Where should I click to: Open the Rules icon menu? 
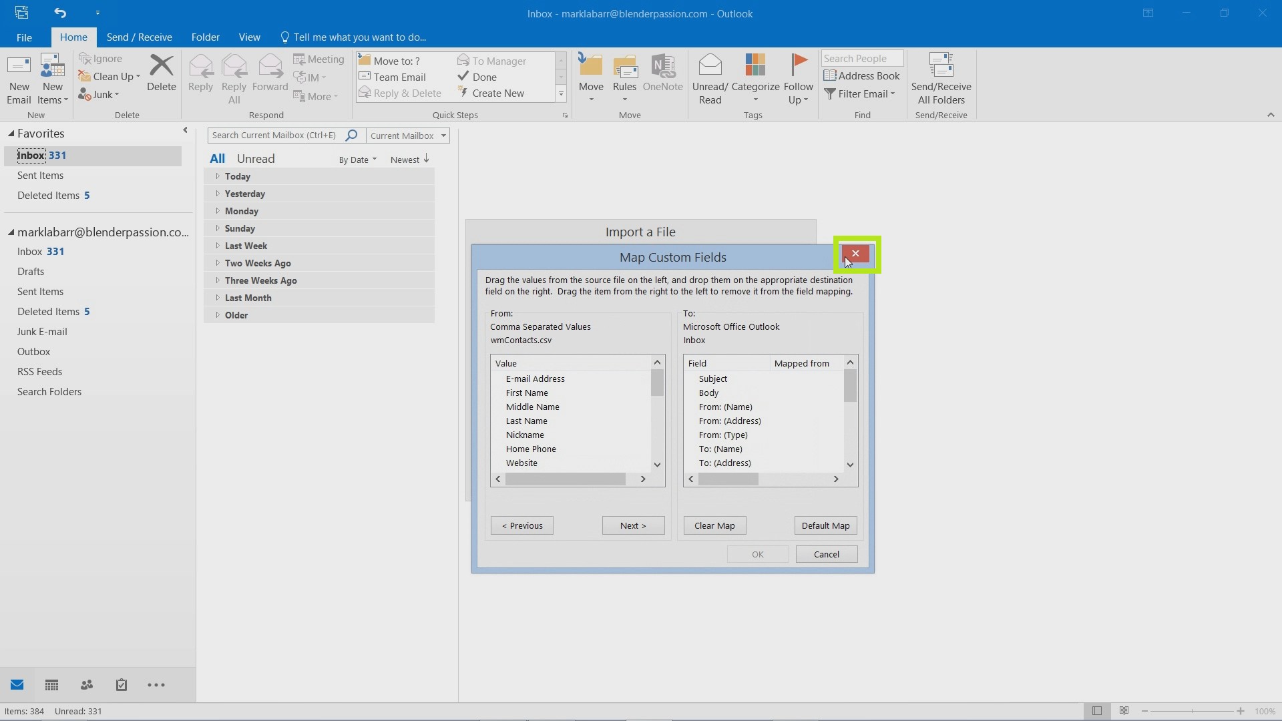(624, 79)
